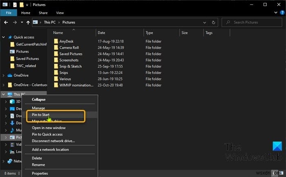
Task: Select the Camera Roll folder icon
Action: (56, 48)
